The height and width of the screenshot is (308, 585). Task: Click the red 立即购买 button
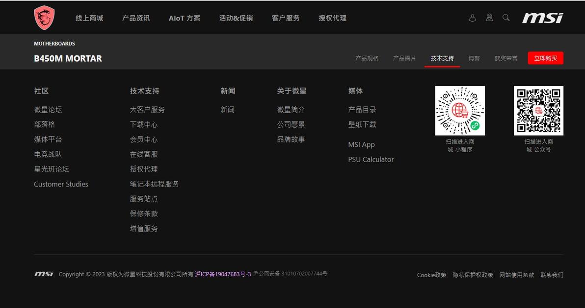pyautogui.click(x=545, y=58)
